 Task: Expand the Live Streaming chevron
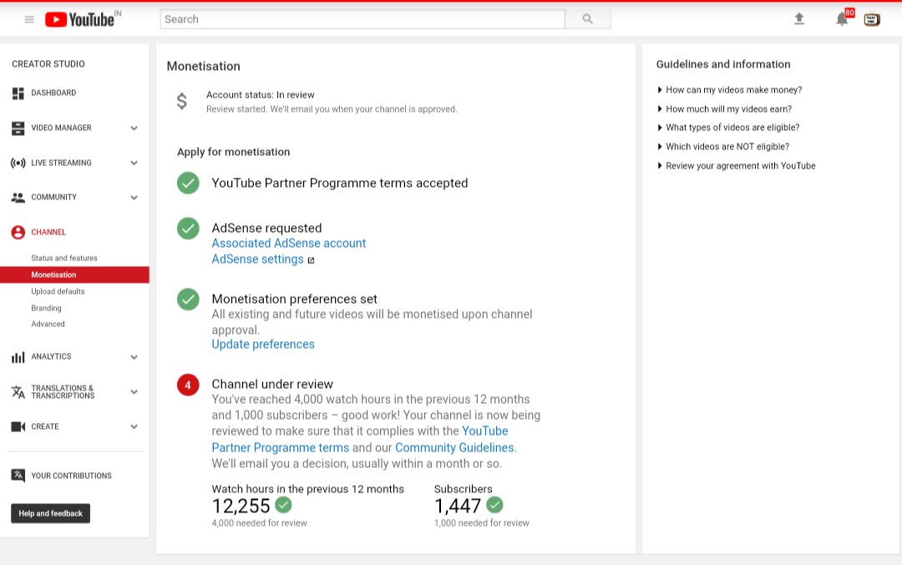(134, 164)
